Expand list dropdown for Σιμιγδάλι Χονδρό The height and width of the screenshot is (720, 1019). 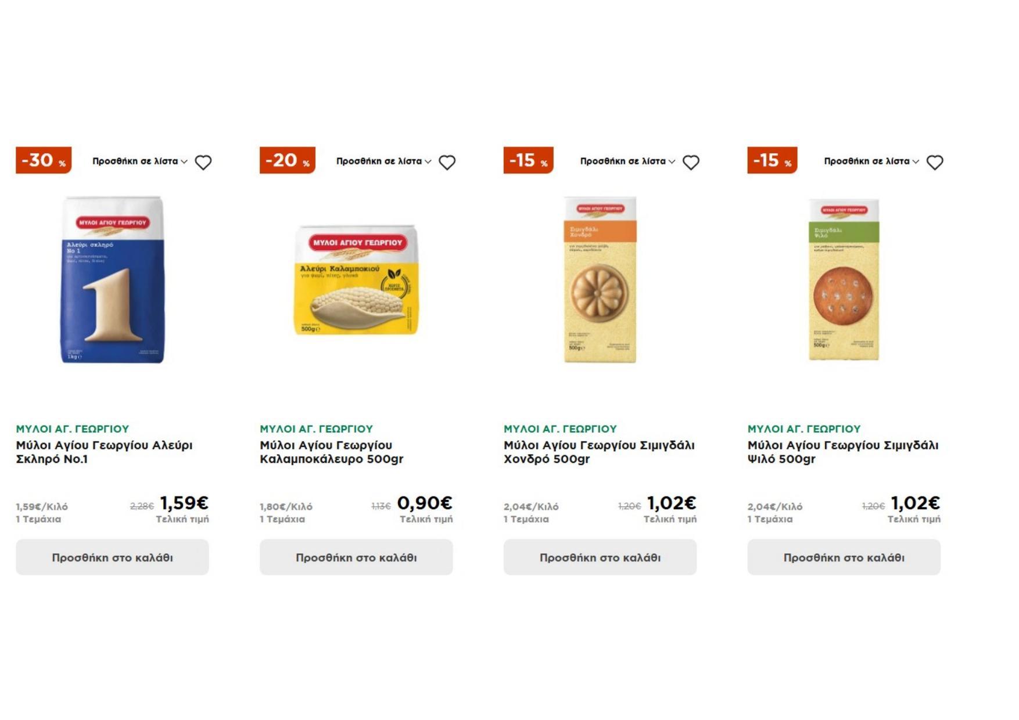coord(627,161)
